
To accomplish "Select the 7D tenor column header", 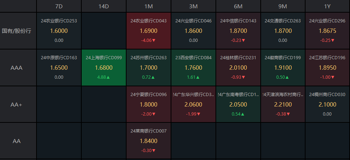I will click(59, 6).
